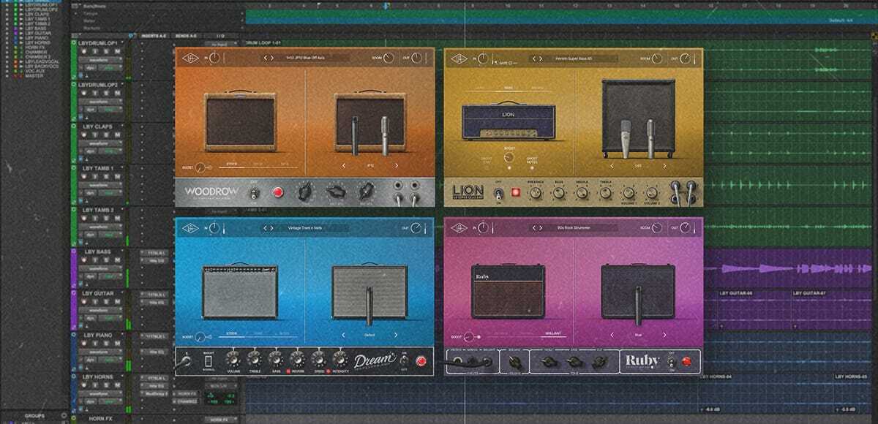Click the Woodrow amp red power light
Image resolution: width=878 pixels, height=424 pixels.
coord(277,192)
